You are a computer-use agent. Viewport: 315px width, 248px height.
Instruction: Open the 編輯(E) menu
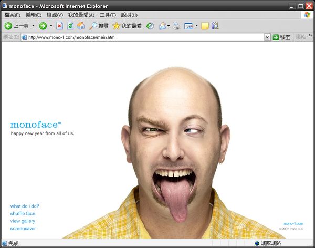click(34, 15)
